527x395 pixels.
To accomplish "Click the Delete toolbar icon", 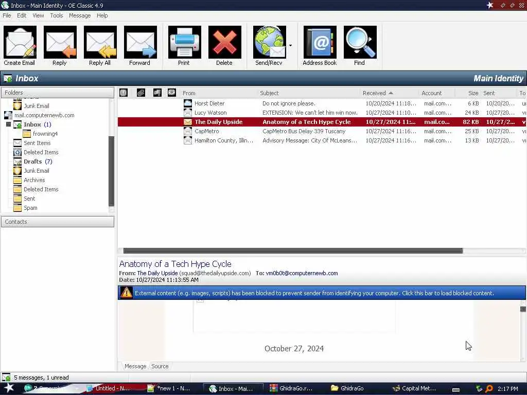I will tap(224, 42).
